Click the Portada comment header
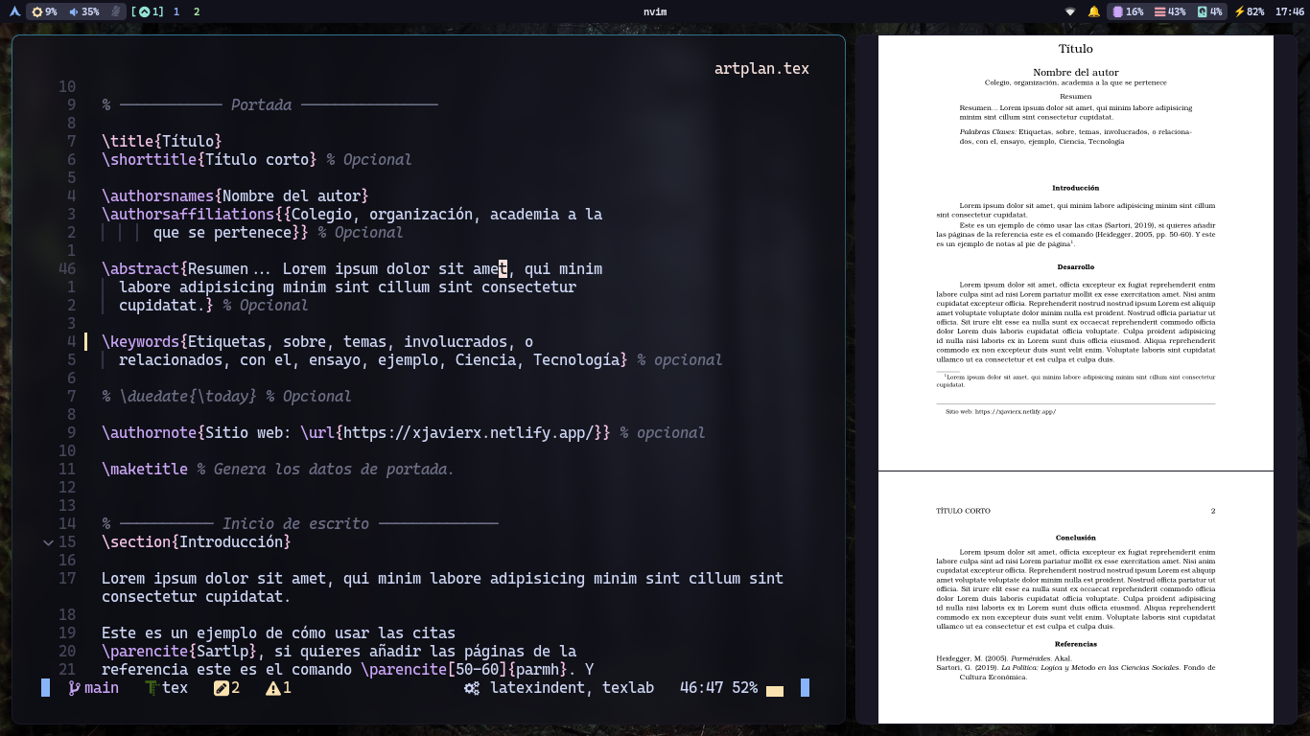The image size is (1310, 736). 269,105
